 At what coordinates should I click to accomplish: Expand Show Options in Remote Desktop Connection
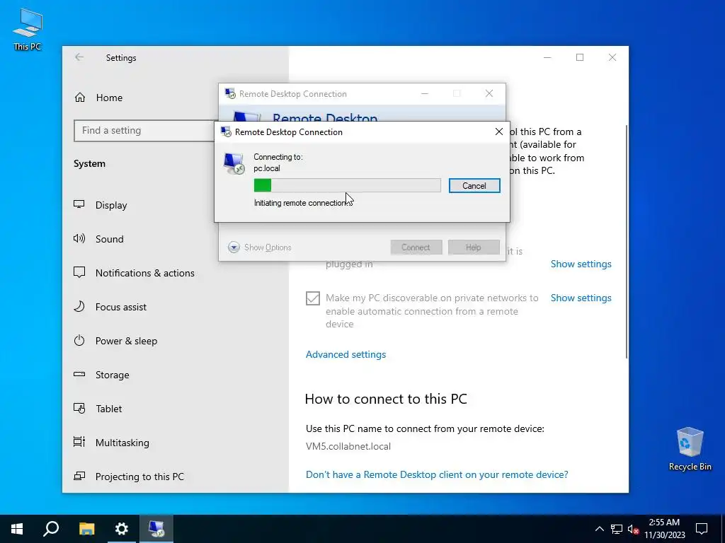click(259, 247)
